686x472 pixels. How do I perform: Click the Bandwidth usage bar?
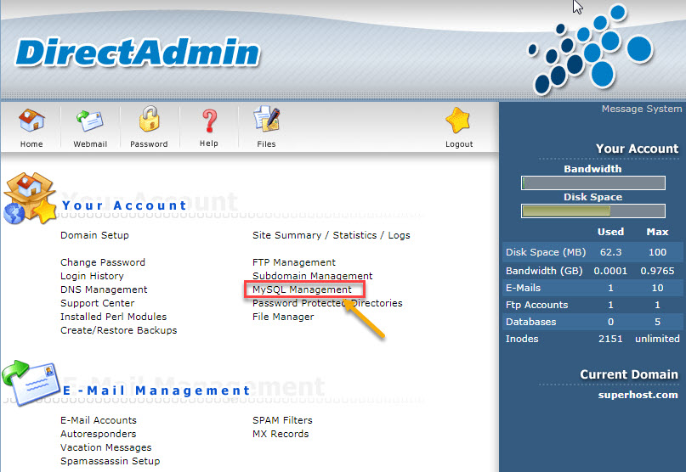592,183
